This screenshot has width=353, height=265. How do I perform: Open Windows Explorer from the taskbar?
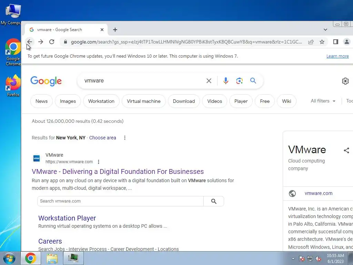point(52,258)
